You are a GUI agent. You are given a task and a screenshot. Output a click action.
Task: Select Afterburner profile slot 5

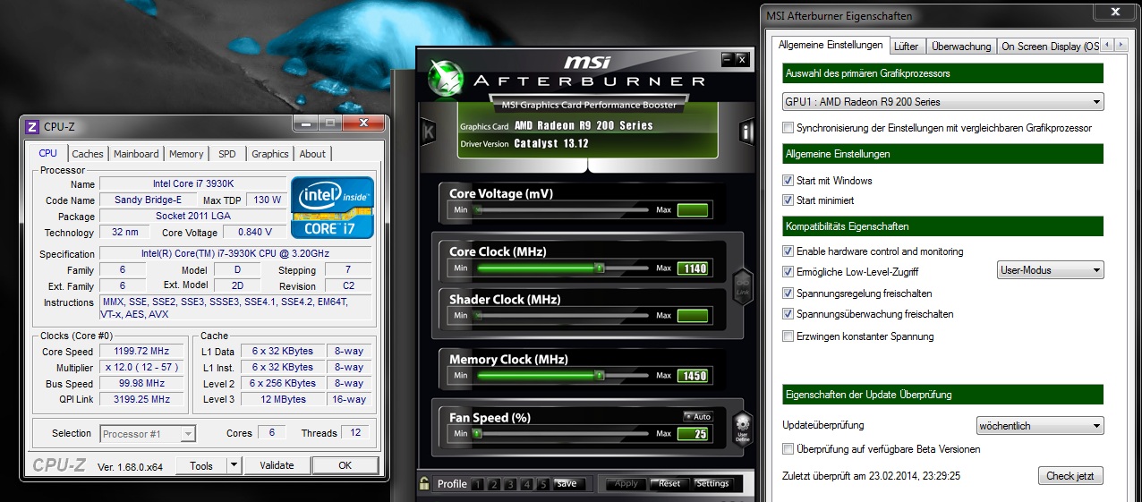pos(541,484)
